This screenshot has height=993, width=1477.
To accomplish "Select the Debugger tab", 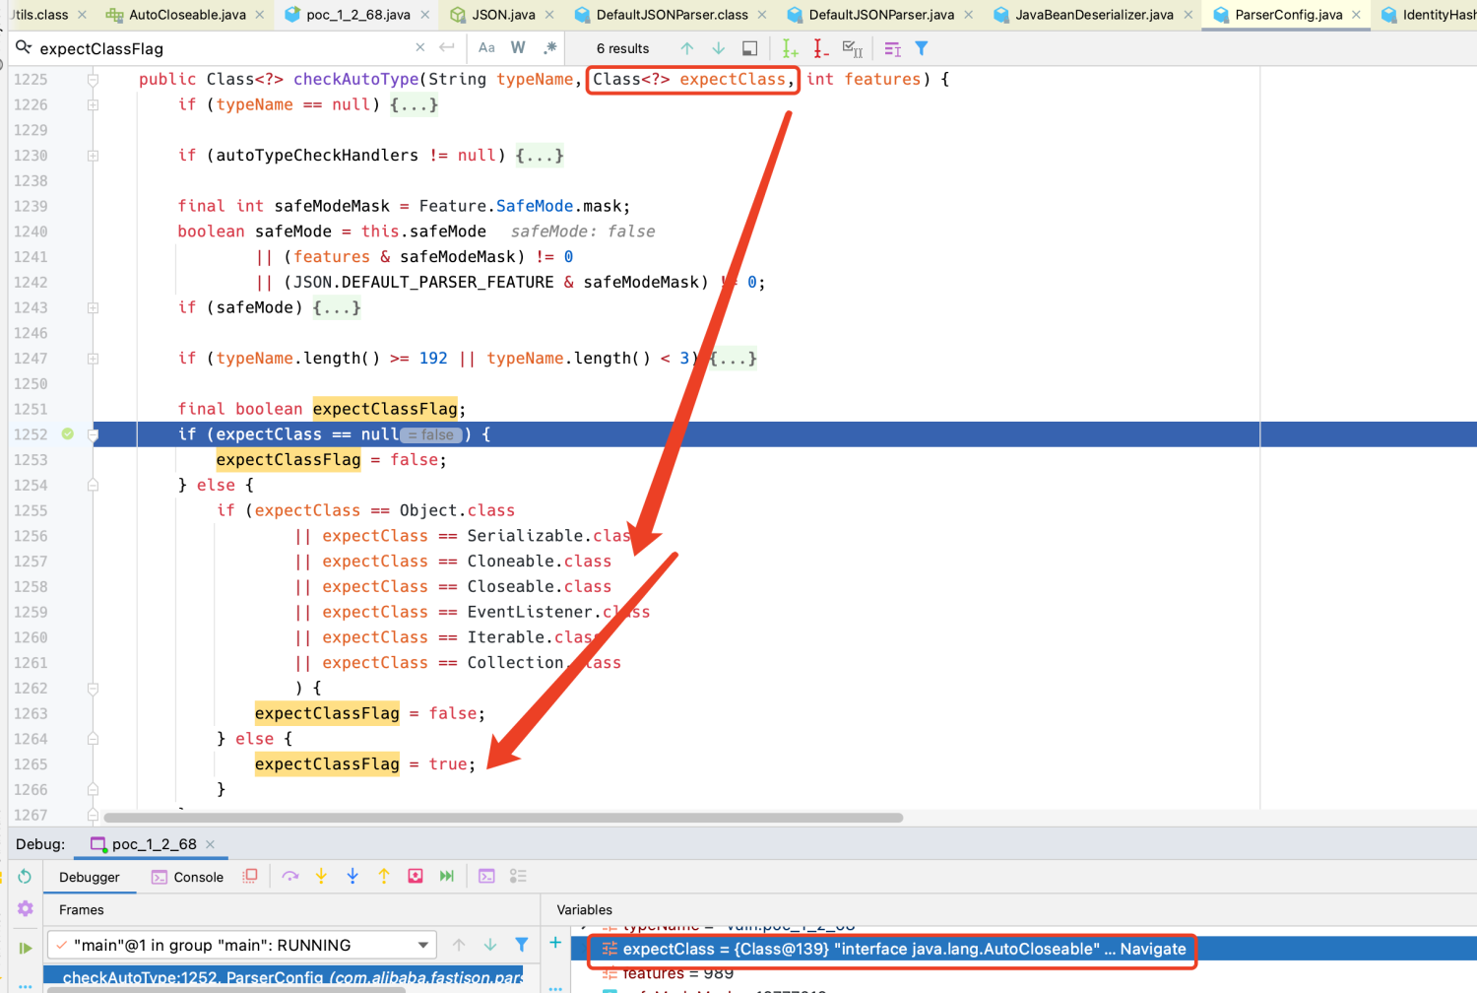I will 89,877.
